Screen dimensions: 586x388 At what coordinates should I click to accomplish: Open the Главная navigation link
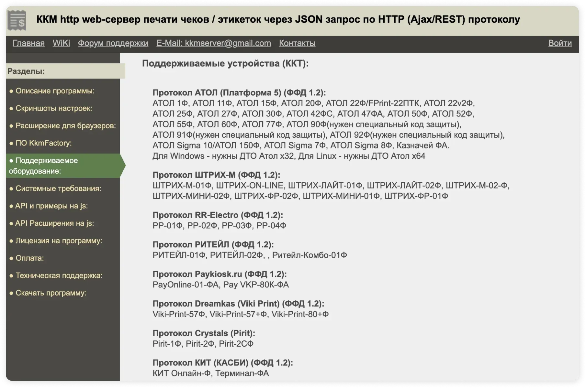[28, 43]
